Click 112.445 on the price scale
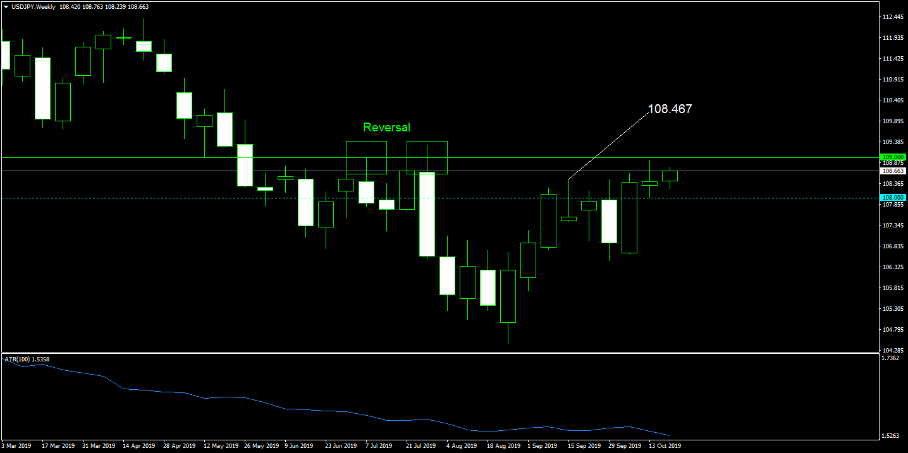Screen dimensions: 908x453 click(x=892, y=17)
